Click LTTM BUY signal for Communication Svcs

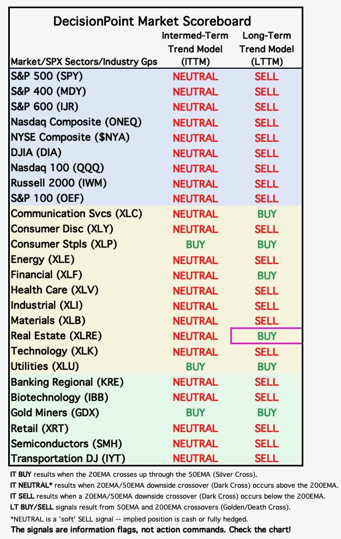click(x=267, y=214)
